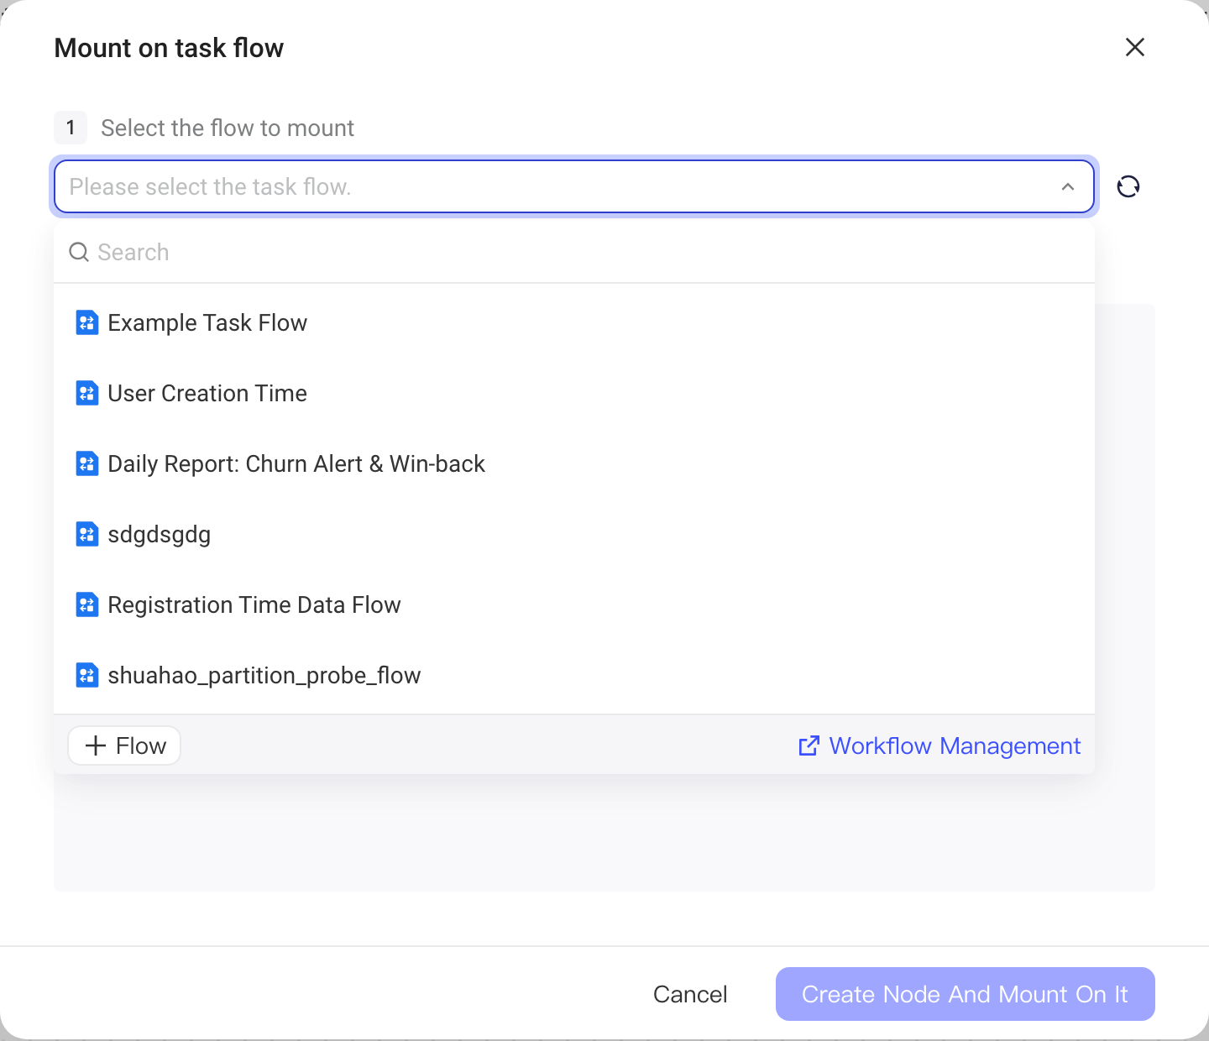Collapse the task flow dropdown chevron

[1068, 186]
